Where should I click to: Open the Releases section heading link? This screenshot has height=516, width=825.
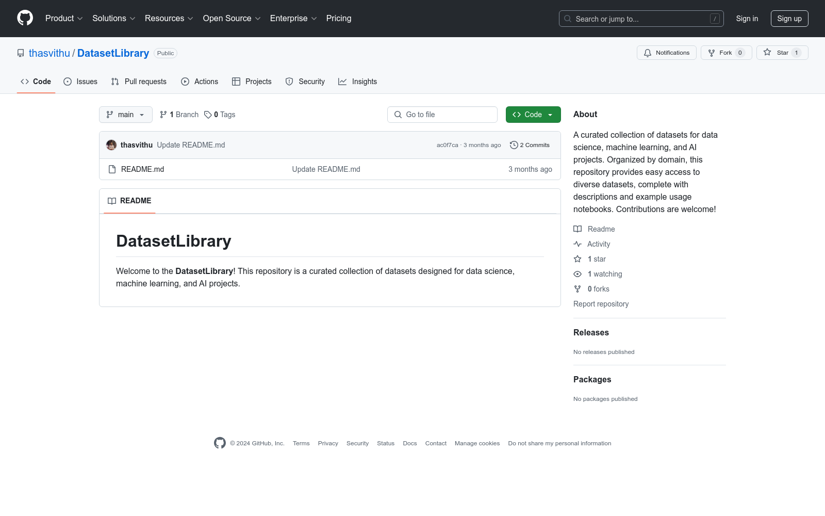click(x=591, y=333)
